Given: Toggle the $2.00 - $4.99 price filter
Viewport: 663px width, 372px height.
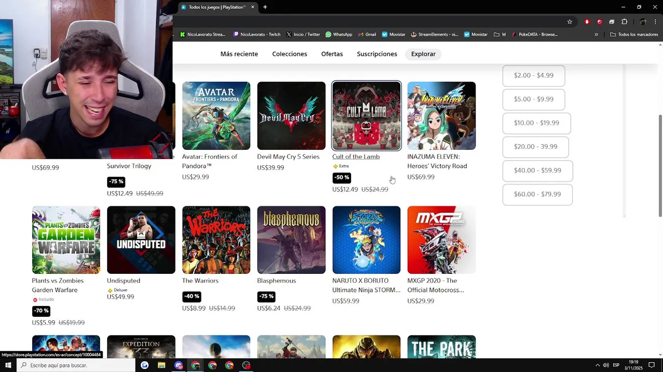Looking at the screenshot, I should coord(534,75).
